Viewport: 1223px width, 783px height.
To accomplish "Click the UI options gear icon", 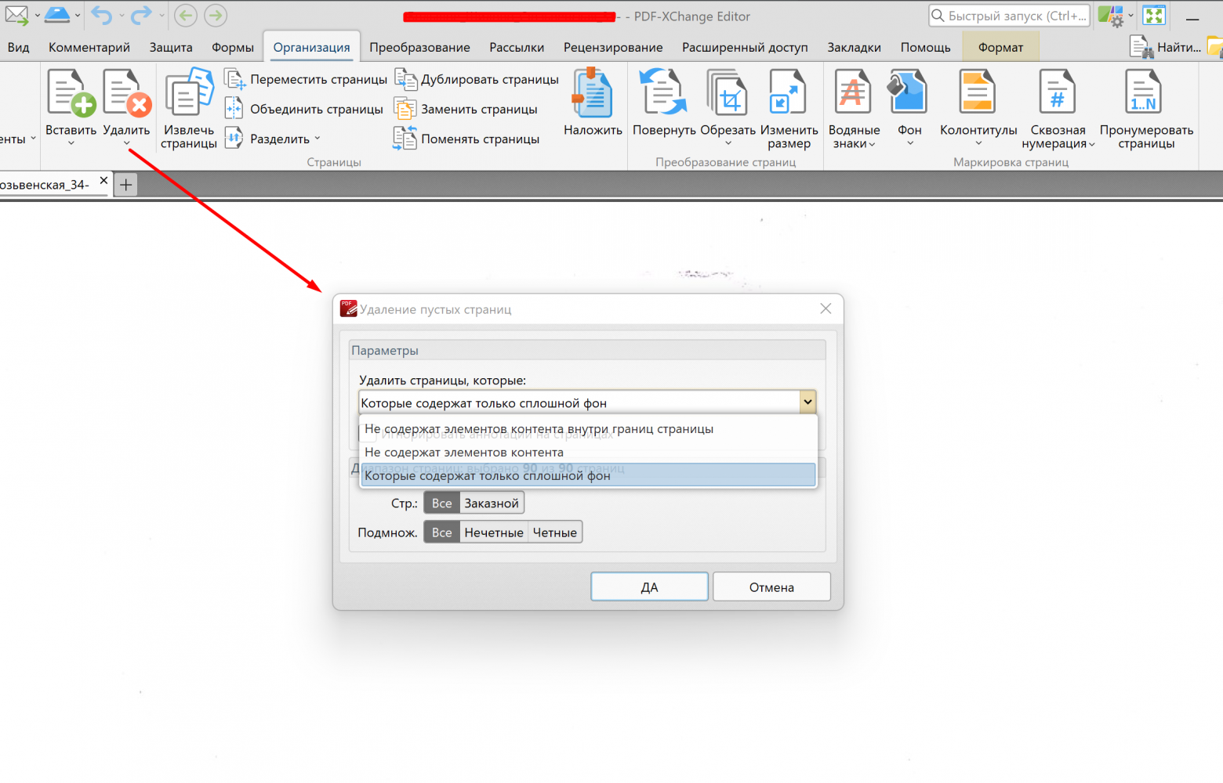I will 1111,16.
